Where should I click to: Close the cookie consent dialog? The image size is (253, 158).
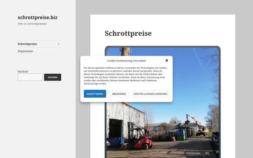tap(167, 60)
